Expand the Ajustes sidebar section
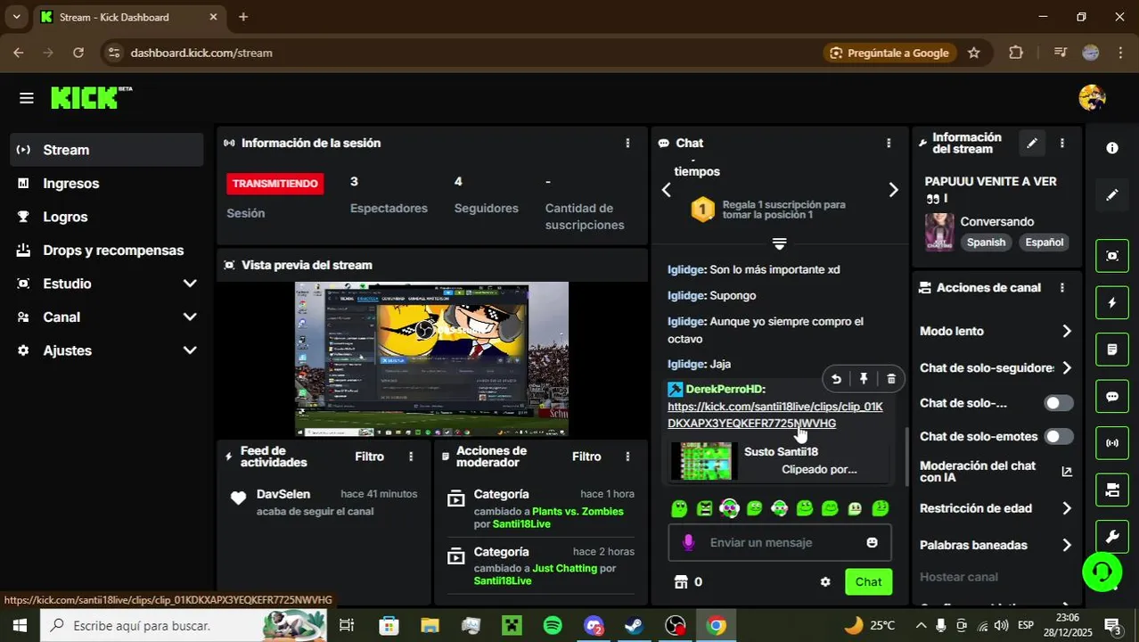Viewport: 1139px width, 642px height. pos(107,350)
